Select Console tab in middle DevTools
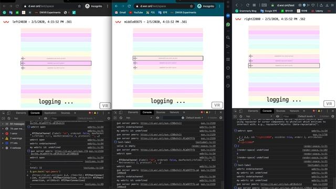Viewport: 336px width, 189px height. [147, 112]
